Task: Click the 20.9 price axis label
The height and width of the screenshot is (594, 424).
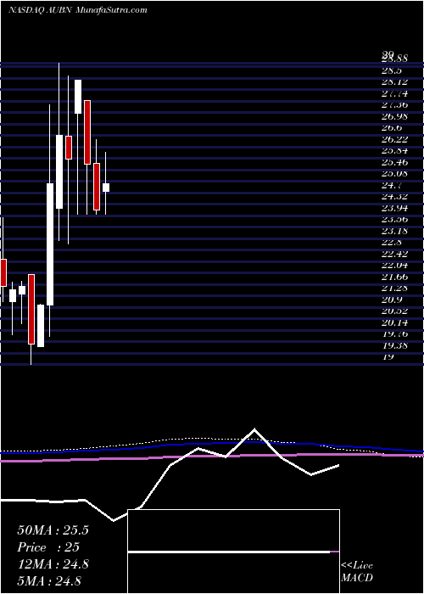Action: click(392, 300)
